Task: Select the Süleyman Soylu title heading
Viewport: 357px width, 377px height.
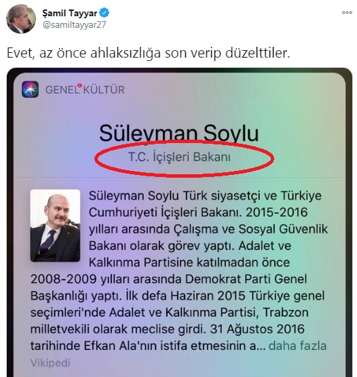Action: (179, 134)
